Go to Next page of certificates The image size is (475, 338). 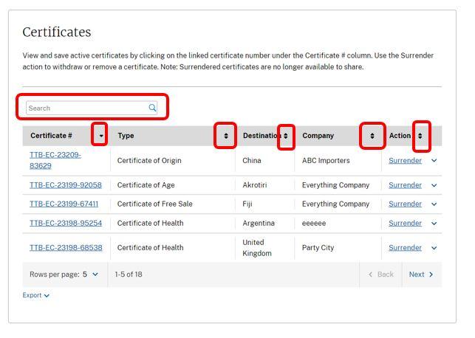(421, 275)
